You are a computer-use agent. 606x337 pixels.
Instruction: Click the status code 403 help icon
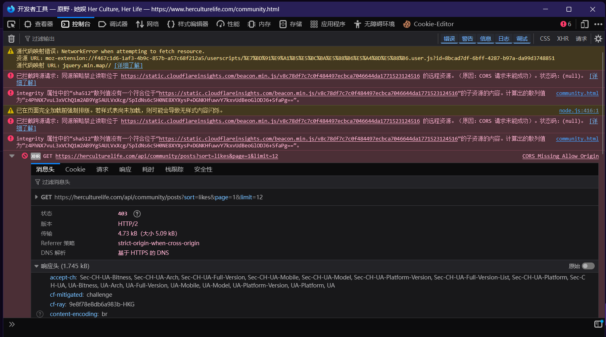click(x=137, y=214)
